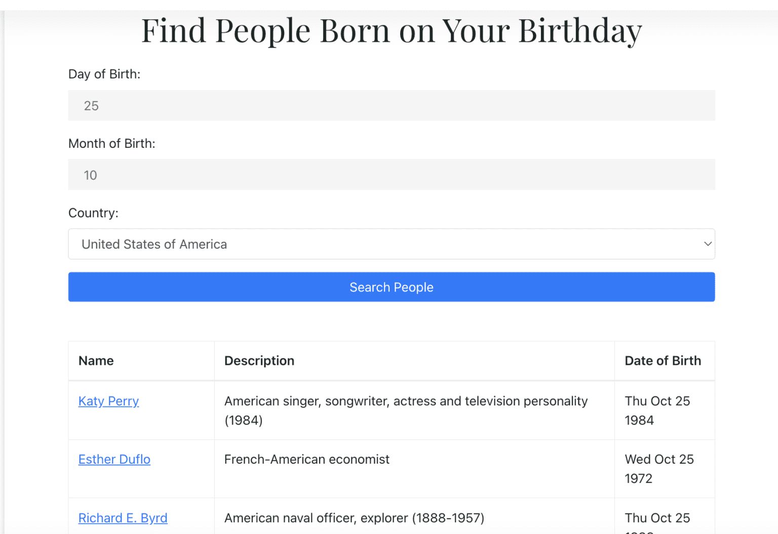This screenshot has width=778, height=534.
Task: Select the Description column header
Action: [259, 360]
